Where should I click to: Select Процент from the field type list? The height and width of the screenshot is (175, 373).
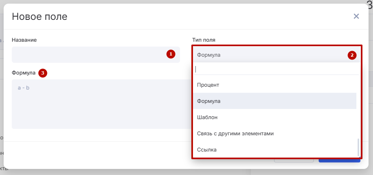[x=275, y=85]
